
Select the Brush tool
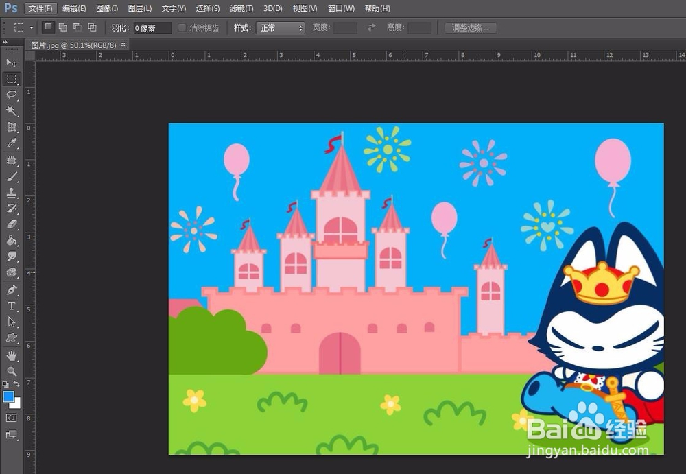click(x=12, y=177)
